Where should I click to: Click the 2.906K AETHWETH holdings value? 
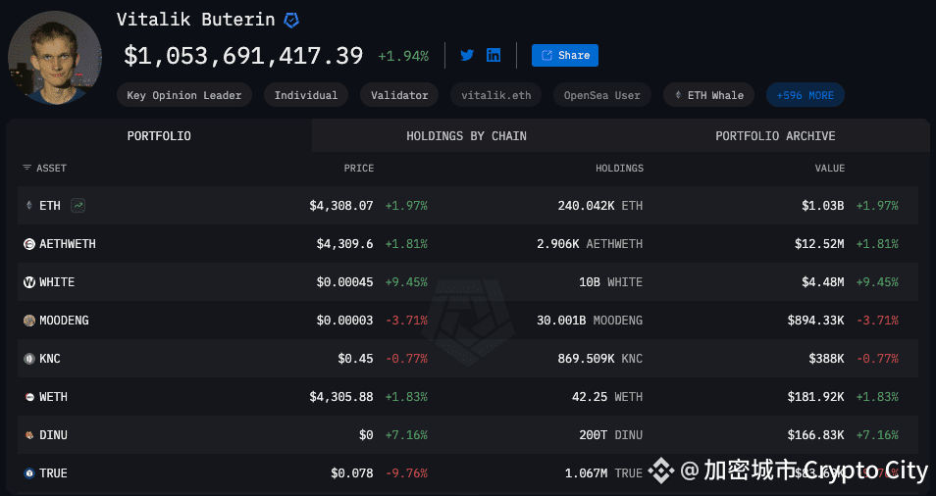(590, 244)
